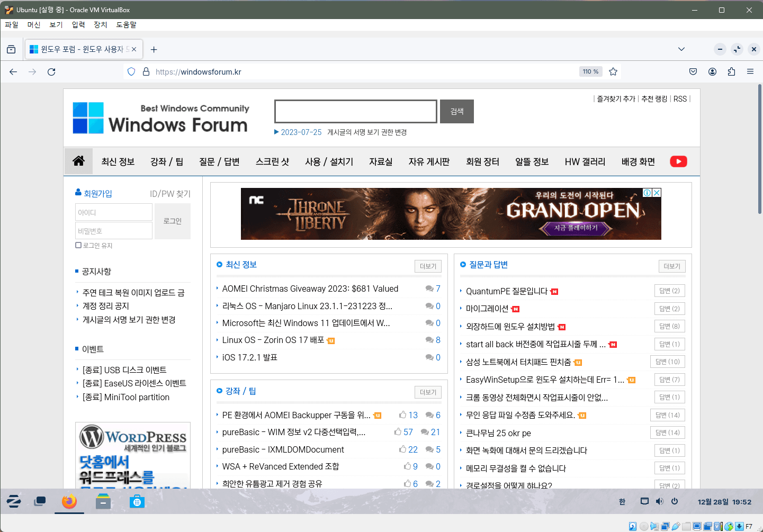Expand the list all tabs chevron
The height and width of the screenshot is (532, 763).
point(681,49)
